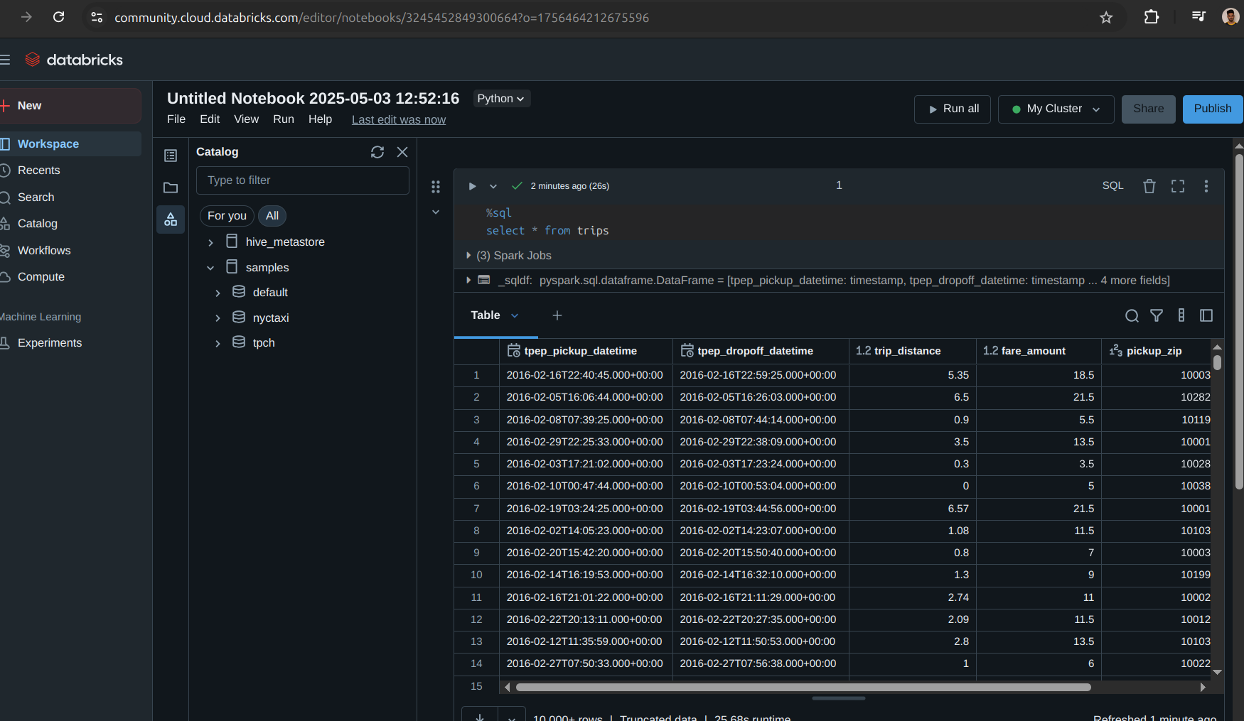Collapse the cell with side chevron
The width and height of the screenshot is (1244, 721).
click(436, 212)
